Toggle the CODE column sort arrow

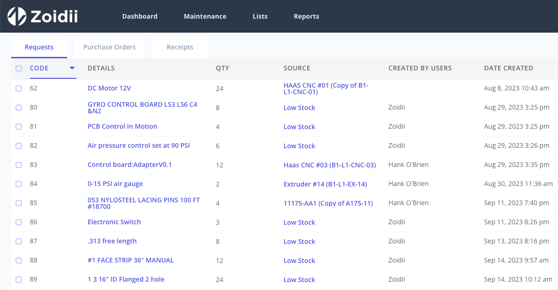tap(72, 68)
